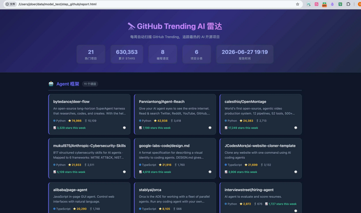Open the Panniantong/Agent-Reach project link
361x213 pixels.
[x=162, y=102]
